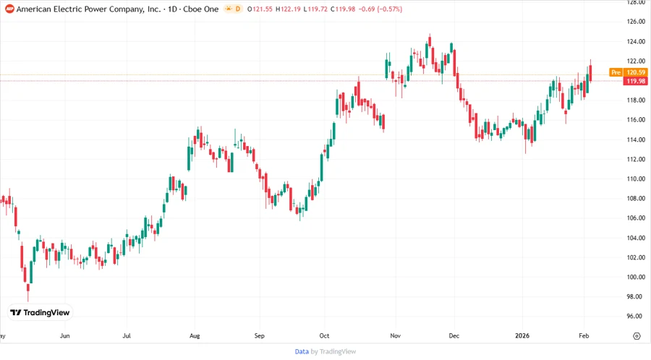The height and width of the screenshot is (360, 651).
Task: Click the 96.00 level on price scale
Action: point(636,317)
